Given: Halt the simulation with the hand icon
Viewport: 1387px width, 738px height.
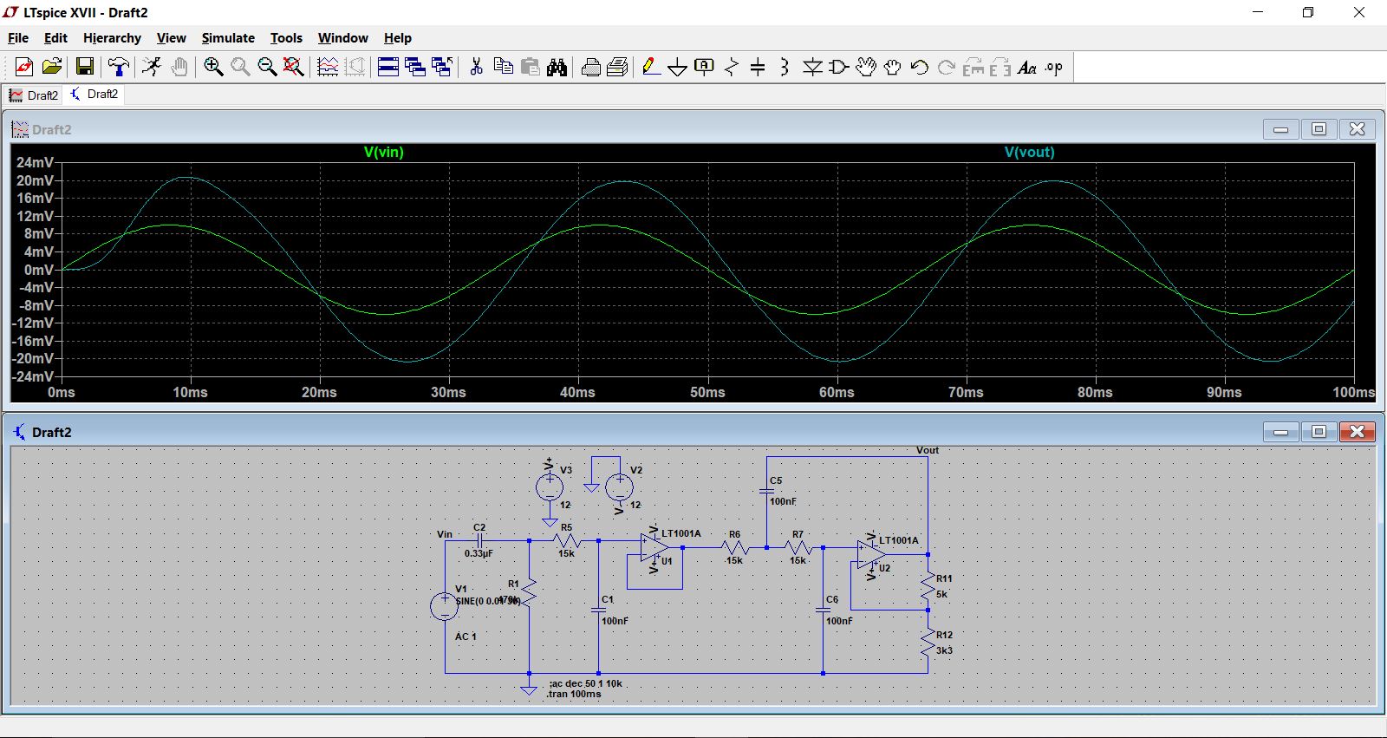Looking at the screenshot, I should (179, 67).
